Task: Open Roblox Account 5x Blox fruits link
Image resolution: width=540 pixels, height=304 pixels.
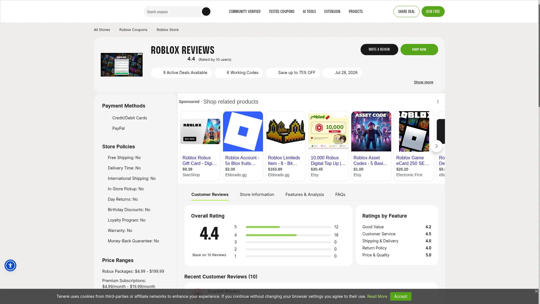Action: click(242, 160)
